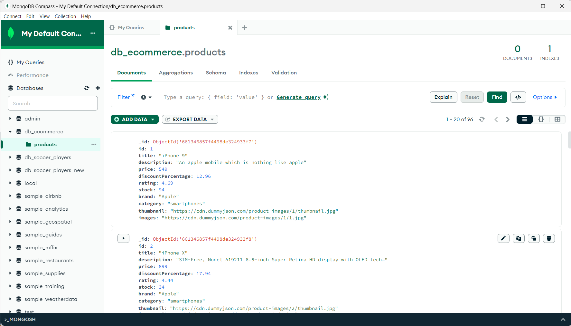Expand the local database

click(10, 183)
